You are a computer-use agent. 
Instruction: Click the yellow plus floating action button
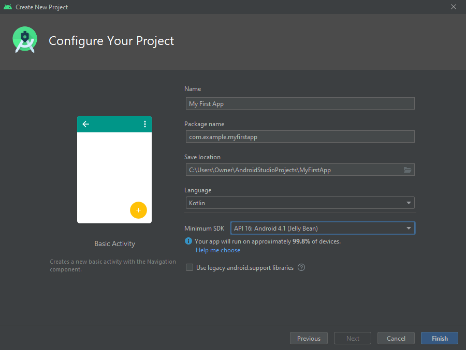point(138,210)
